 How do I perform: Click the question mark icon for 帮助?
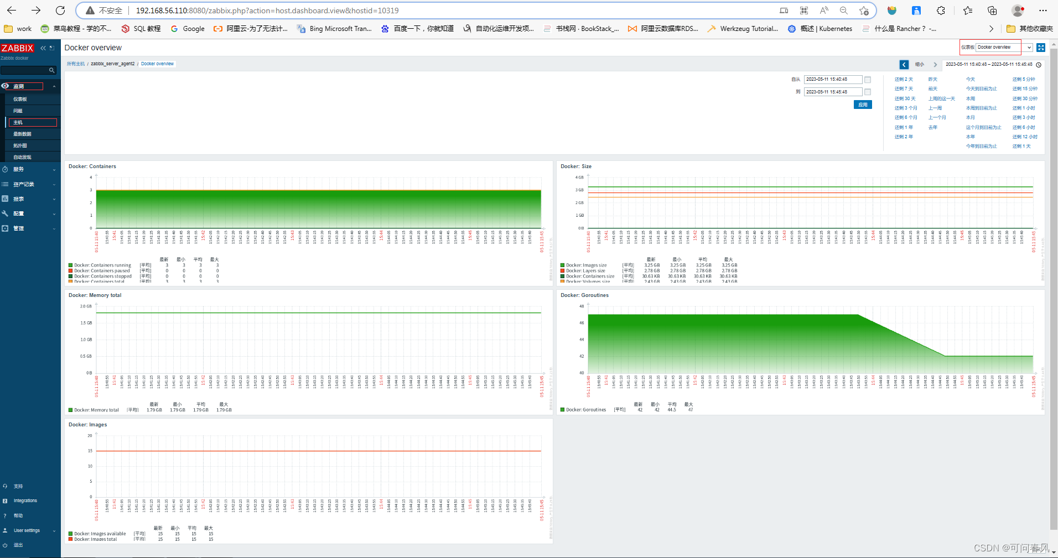[x=5, y=515]
